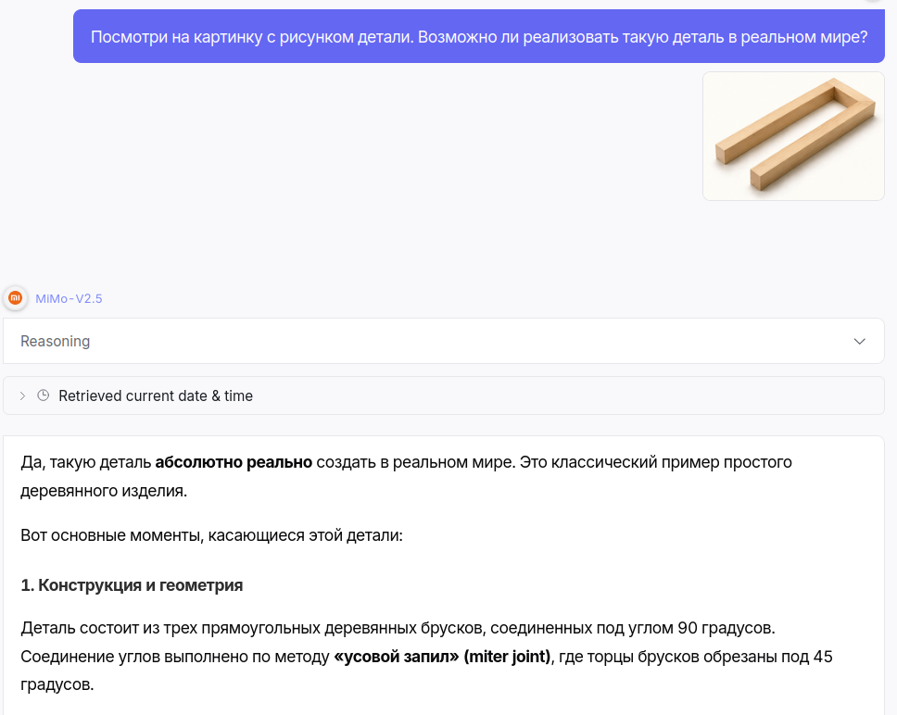Click the purple user message bubble

479,36
